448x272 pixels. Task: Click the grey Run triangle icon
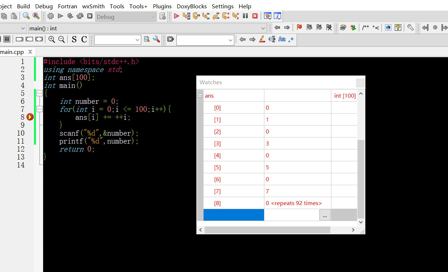(60, 16)
